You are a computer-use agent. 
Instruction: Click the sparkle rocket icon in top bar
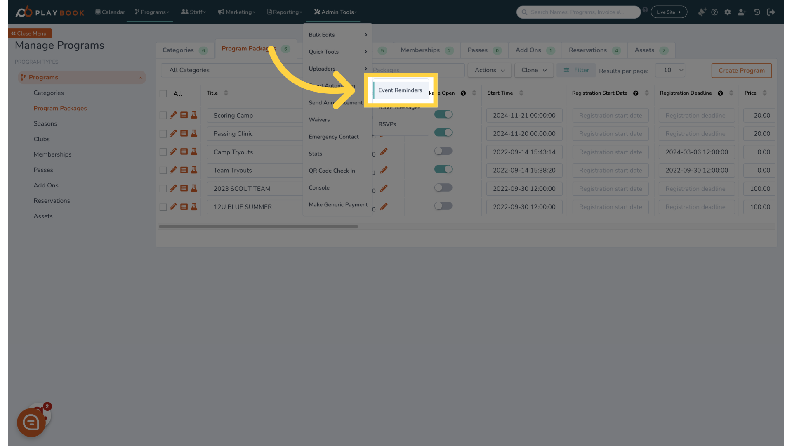pyautogui.click(x=702, y=12)
